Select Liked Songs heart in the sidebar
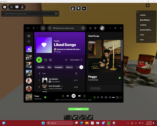 [29, 49]
